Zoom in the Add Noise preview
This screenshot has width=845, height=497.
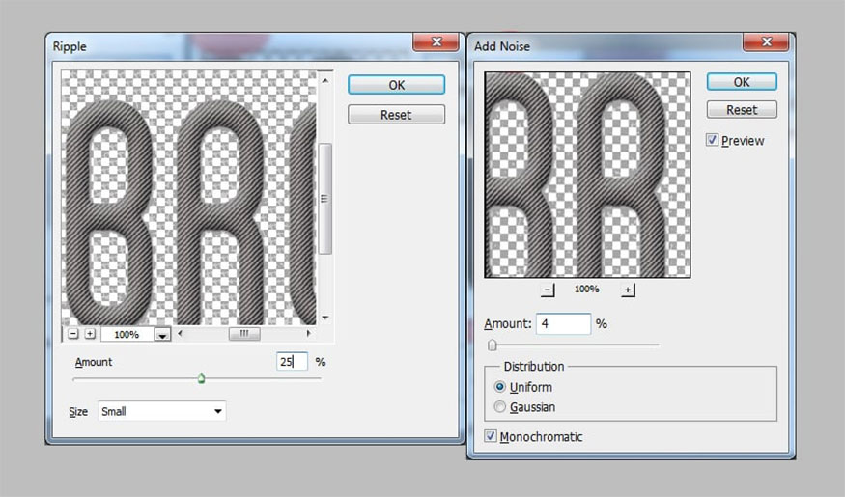[628, 290]
